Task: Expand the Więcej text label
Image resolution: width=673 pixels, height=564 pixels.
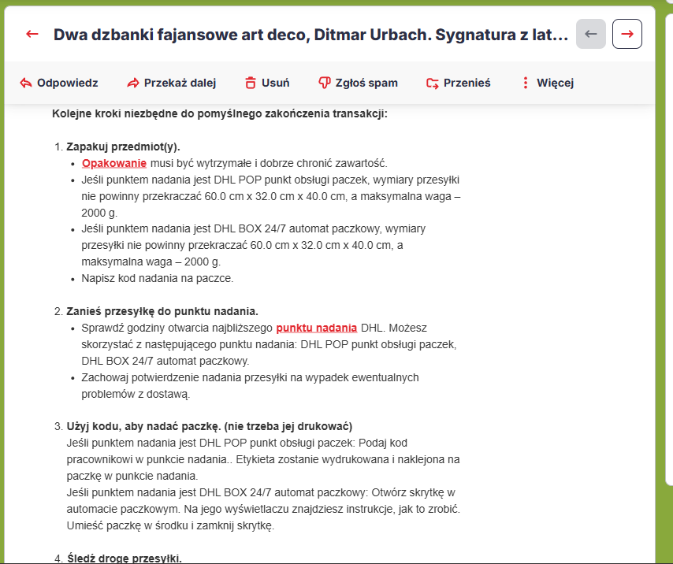Action: (x=555, y=83)
